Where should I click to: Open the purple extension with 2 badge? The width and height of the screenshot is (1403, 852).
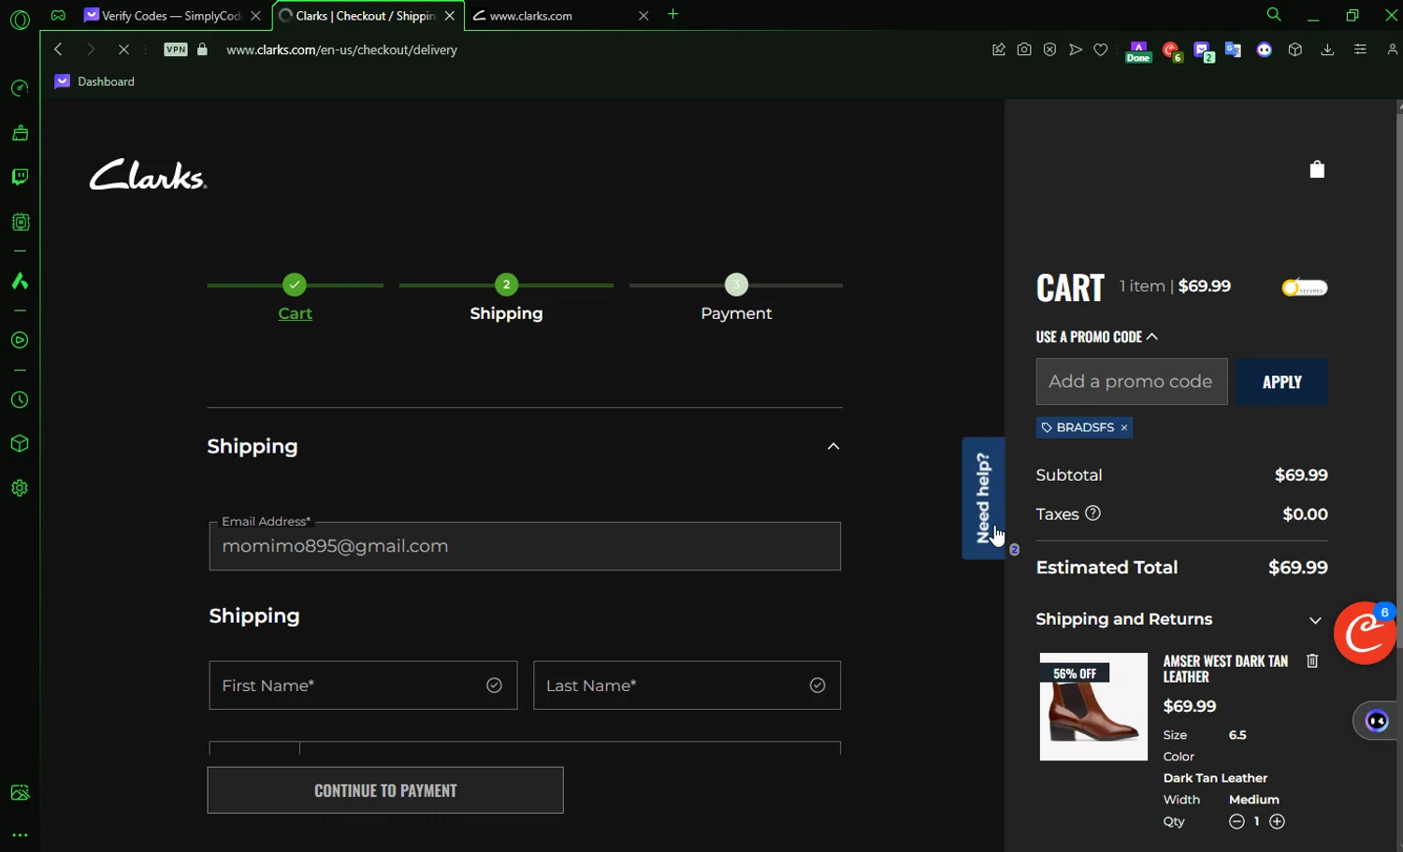(1204, 51)
